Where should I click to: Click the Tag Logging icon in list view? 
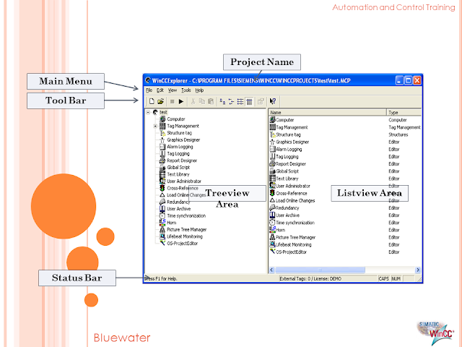coord(273,157)
